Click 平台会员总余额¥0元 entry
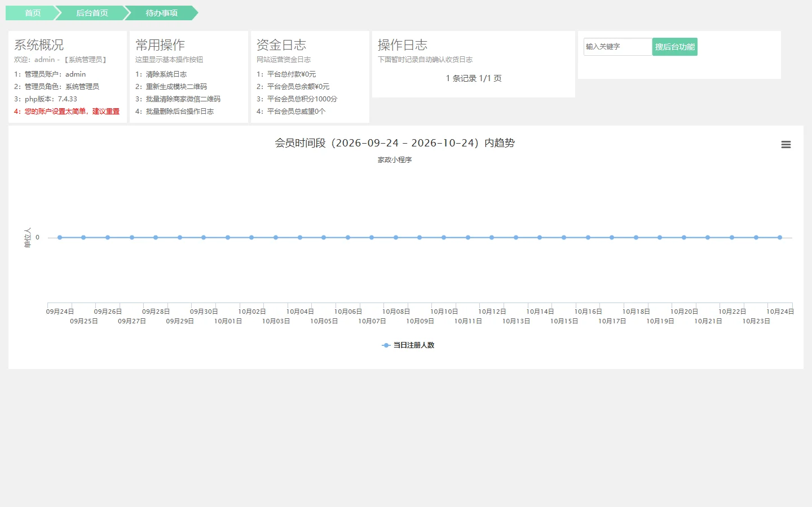Viewport: 812px width, 507px height. coord(298,87)
